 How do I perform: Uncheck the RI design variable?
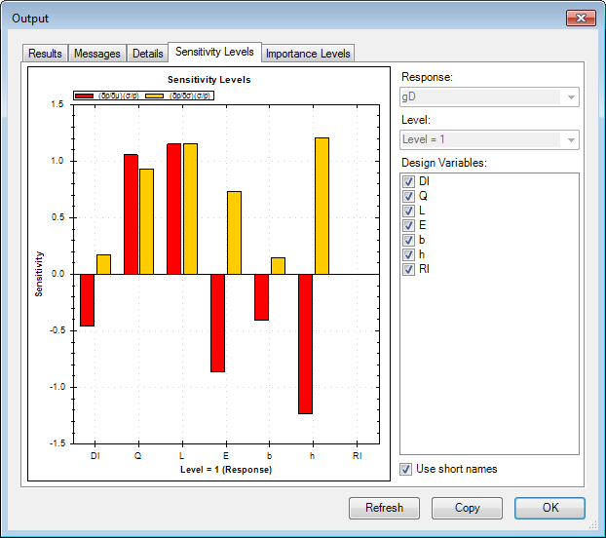click(409, 270)
